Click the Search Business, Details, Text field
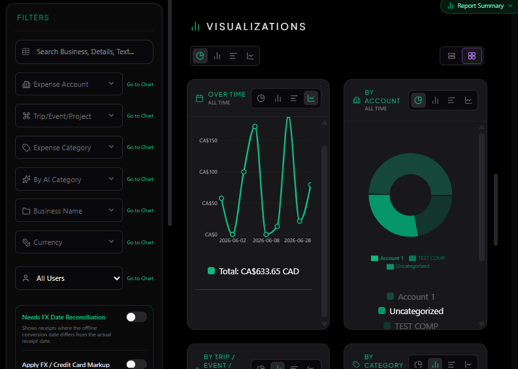This screenshot has height=369, width=518. pos(84,52)
